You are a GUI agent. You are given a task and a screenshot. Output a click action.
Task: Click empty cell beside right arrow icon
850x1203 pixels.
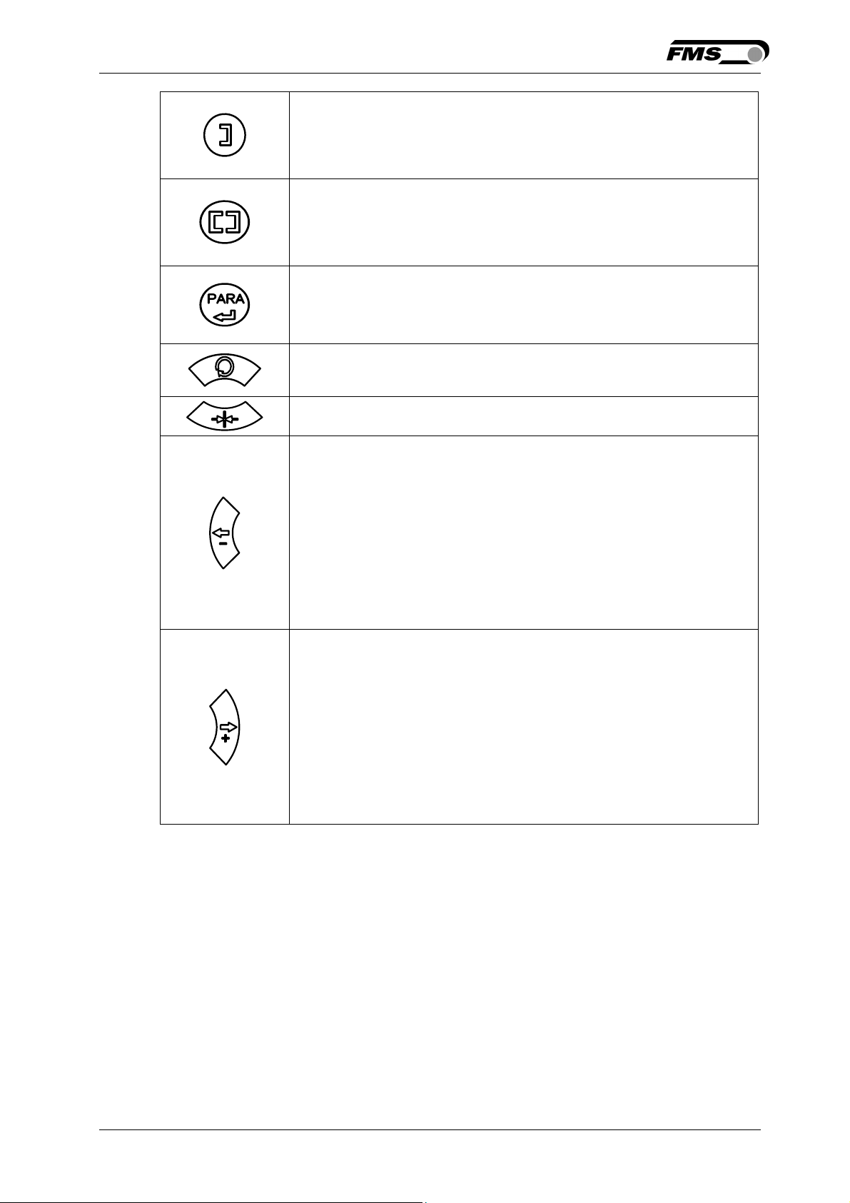[x=523, y=727]
